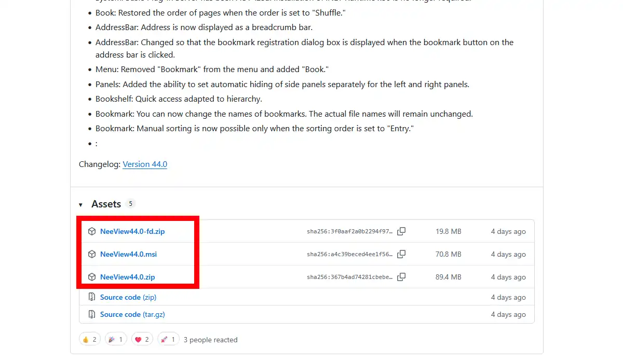Click the file icon beside Source code (tar.gz)
623x363 pixels.
[x=92, y=314]
